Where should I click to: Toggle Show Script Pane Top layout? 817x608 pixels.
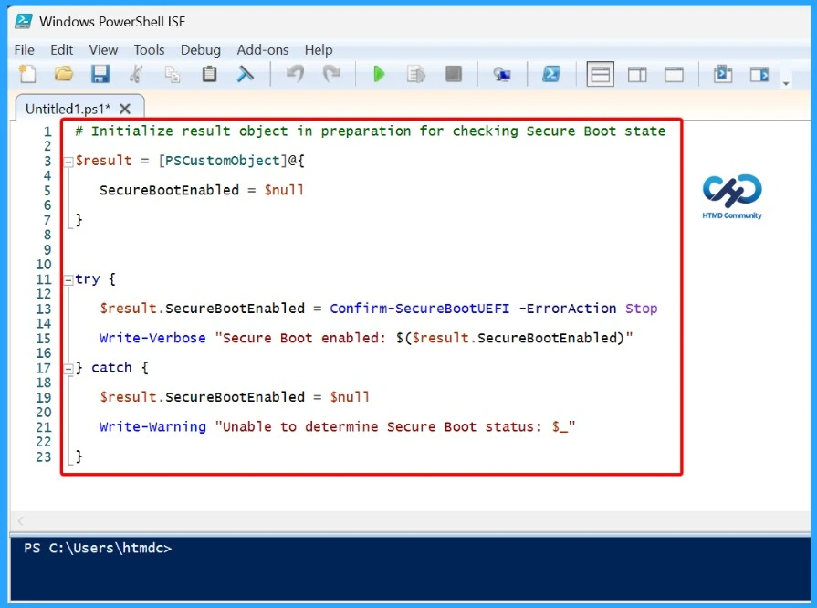600,74
